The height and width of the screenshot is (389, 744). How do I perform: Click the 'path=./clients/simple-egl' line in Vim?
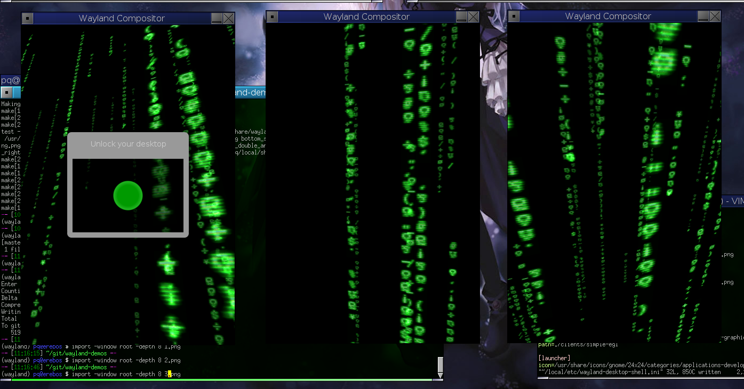click(x=578, y=345)
